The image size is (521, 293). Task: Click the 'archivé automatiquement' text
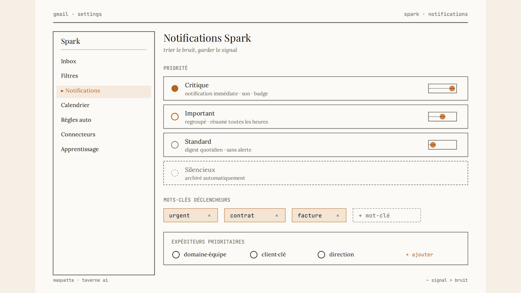click(x=215, y=178)
